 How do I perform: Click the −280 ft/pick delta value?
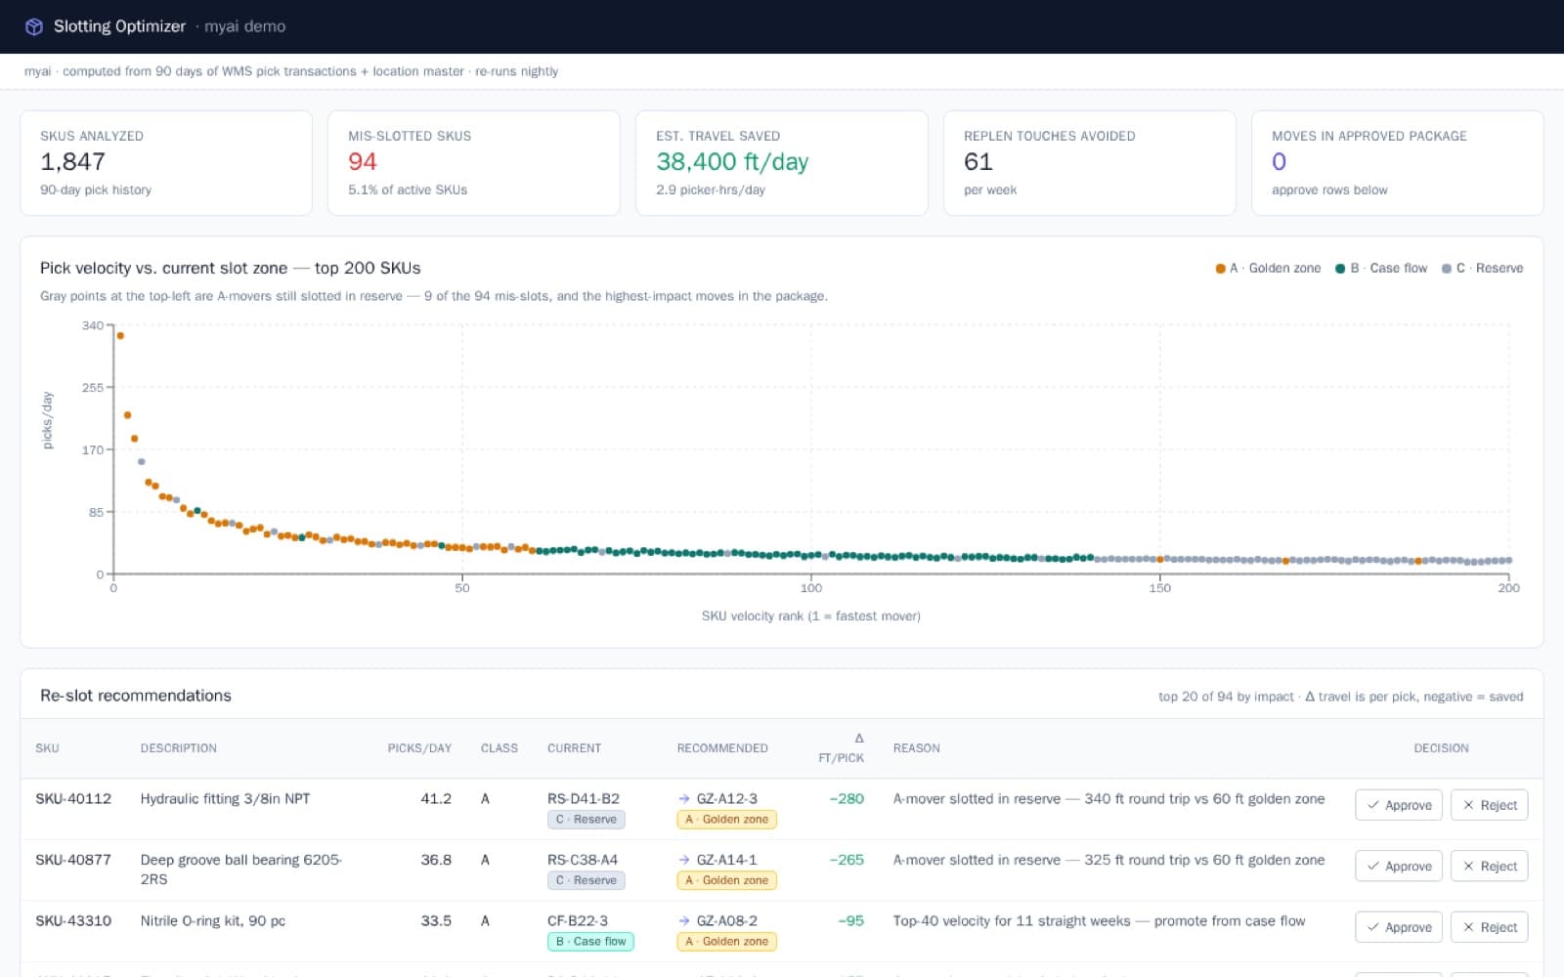pos(847,799)
